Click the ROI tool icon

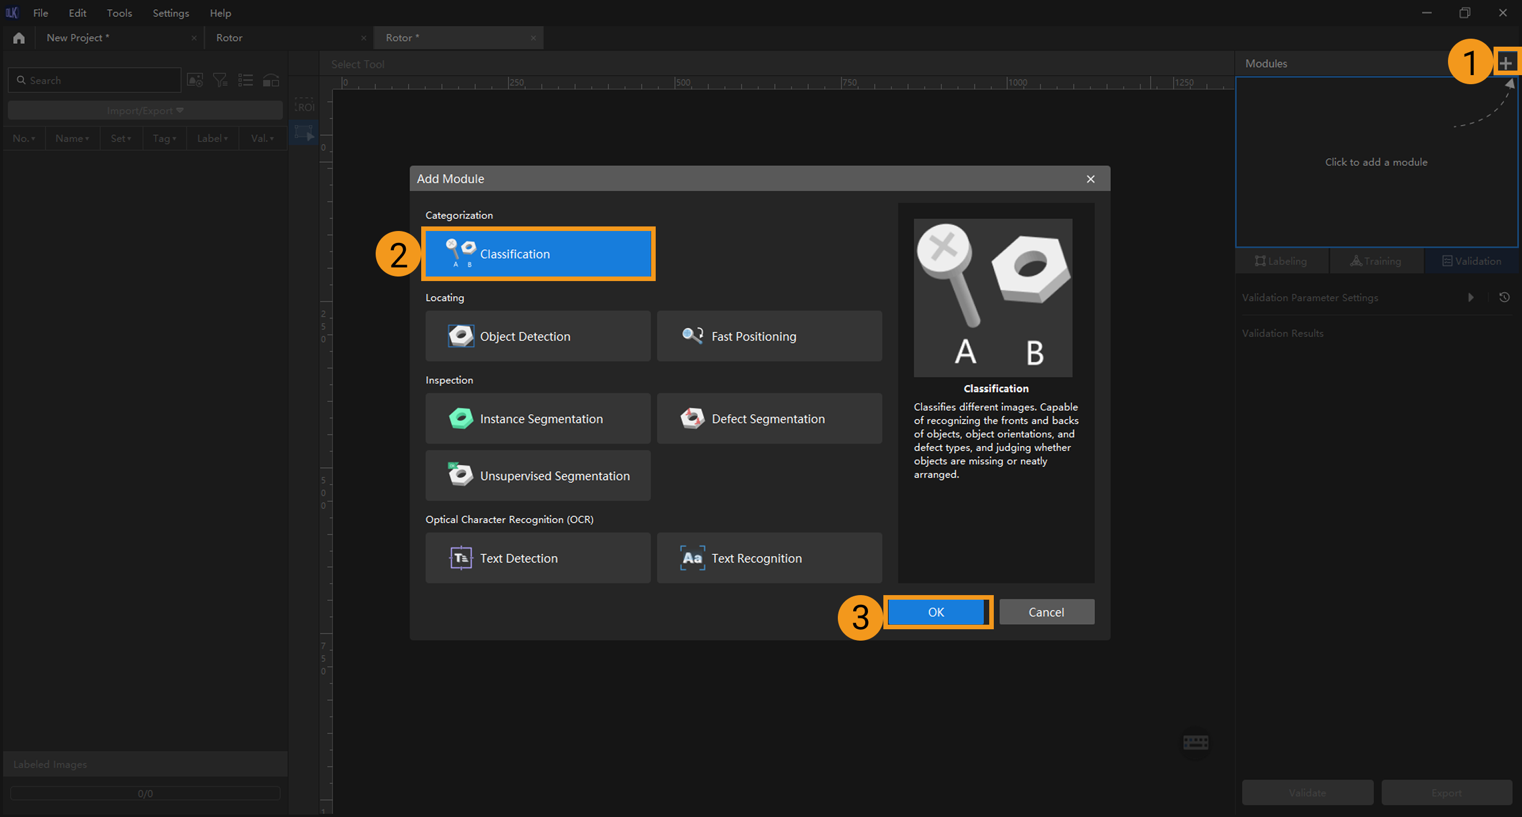point(305,106)
